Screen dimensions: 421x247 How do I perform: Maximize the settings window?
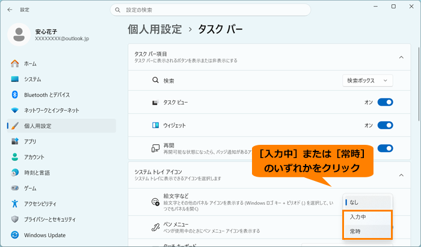click(x=393, y=7)
